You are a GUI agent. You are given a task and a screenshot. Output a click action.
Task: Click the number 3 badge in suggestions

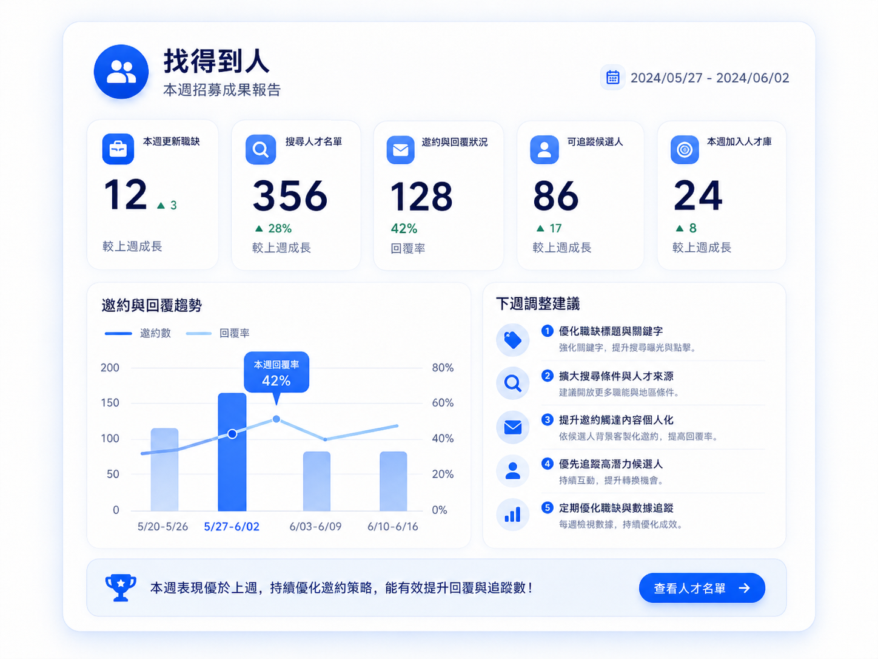pyautogui.click(x=547, y=419)
